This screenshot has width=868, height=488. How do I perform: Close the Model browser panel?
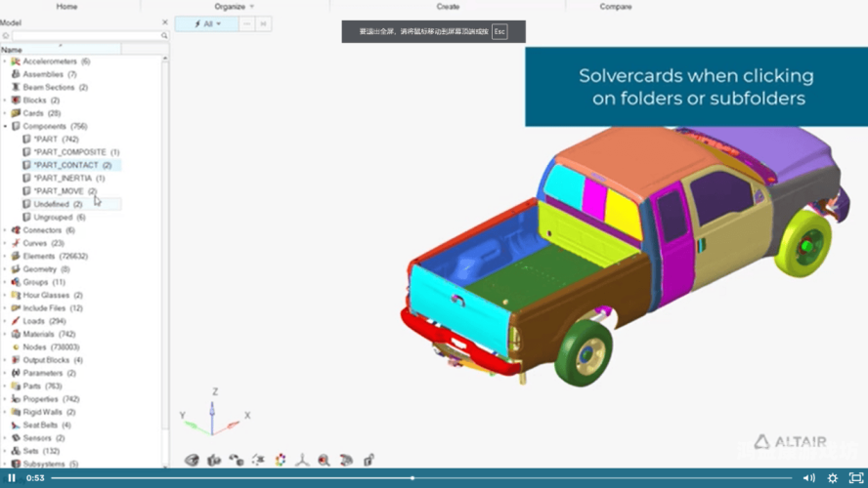165,22
